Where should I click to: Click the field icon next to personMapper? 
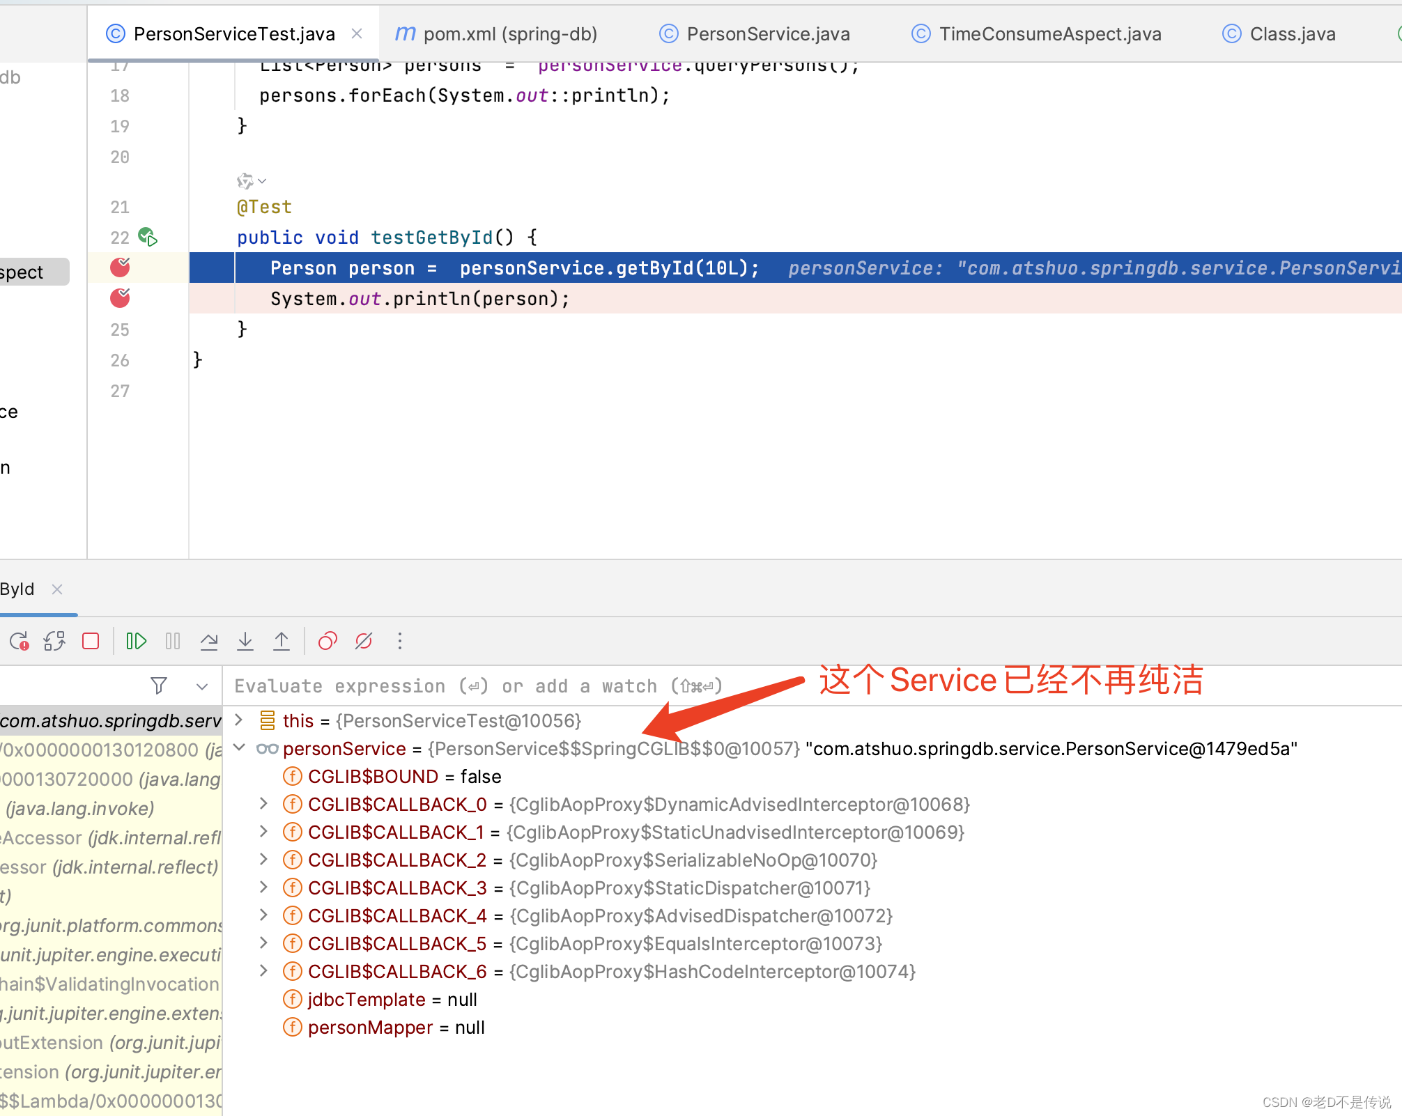point(293,1027)
